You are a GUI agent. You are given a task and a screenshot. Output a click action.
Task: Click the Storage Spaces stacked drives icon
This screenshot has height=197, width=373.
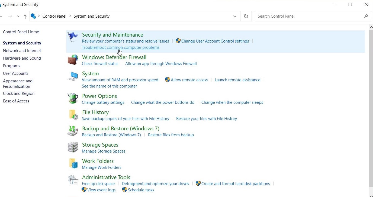(73, 147)
